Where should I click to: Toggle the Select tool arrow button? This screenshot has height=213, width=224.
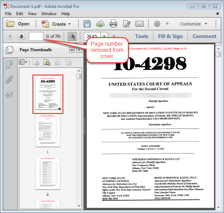tap(72, 36)
